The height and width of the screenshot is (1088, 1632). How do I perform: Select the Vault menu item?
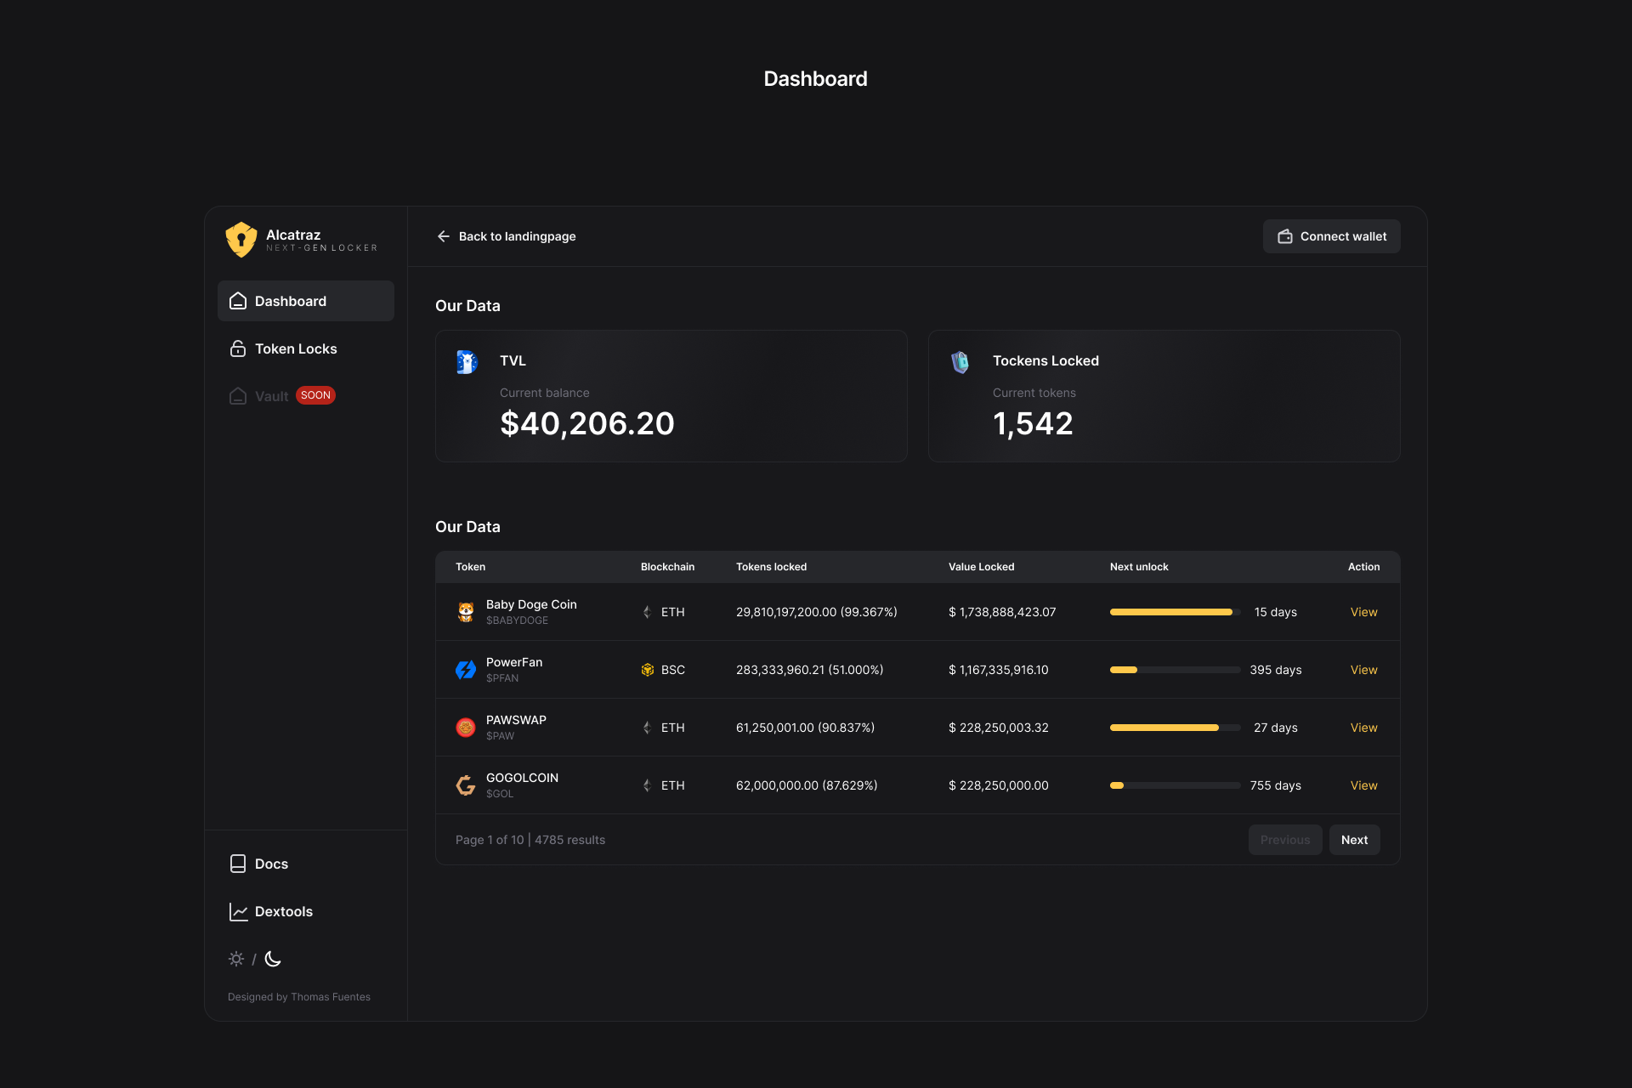tap(306, 396)
